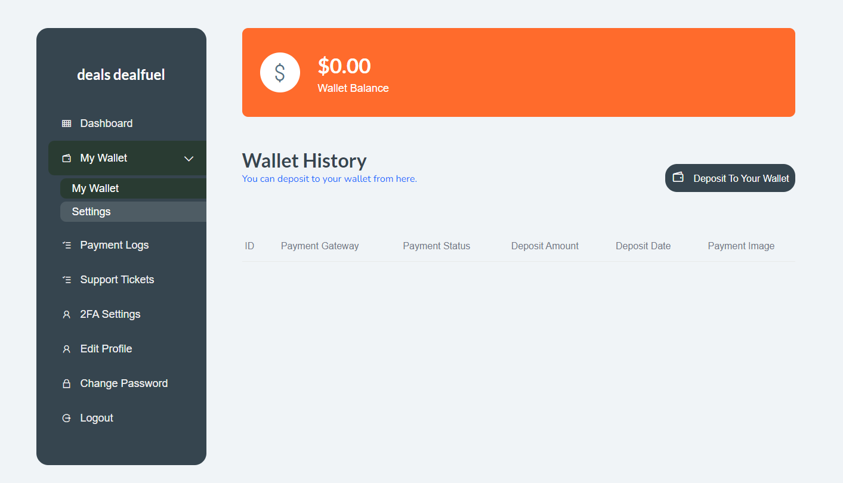Screen dimensions: 843x483
Task: Click the Logout icon in the sidebar
Action: point(66,417)
